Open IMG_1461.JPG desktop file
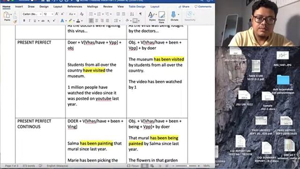300x169 pixels. 283,59
